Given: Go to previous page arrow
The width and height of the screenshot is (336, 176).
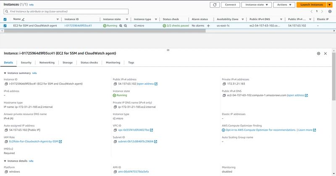Looking at the screenshot, I should coord(311,11).
